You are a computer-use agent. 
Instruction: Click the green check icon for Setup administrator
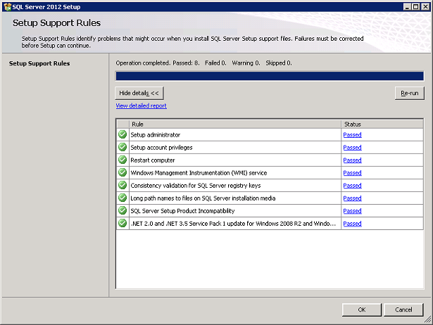point(123,134)
